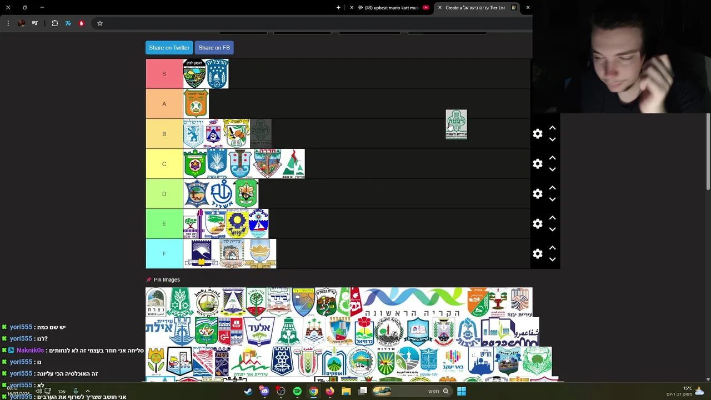
Task: Select the Or Yehuda logo in image pool
Action: click(x=251, y=361)
